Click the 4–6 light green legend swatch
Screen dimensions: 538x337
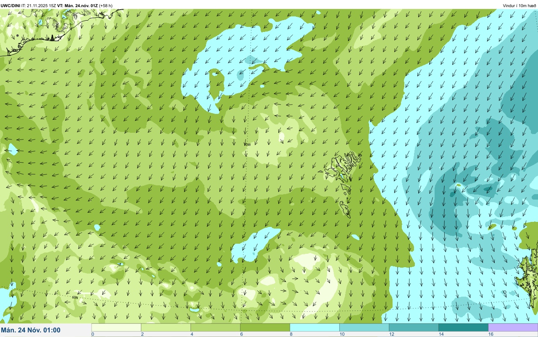tap(216, 327)
